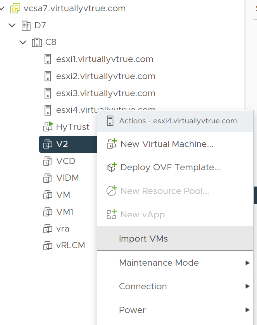Open the Connection submenu
257x325 pixels.
click(143, 286)
